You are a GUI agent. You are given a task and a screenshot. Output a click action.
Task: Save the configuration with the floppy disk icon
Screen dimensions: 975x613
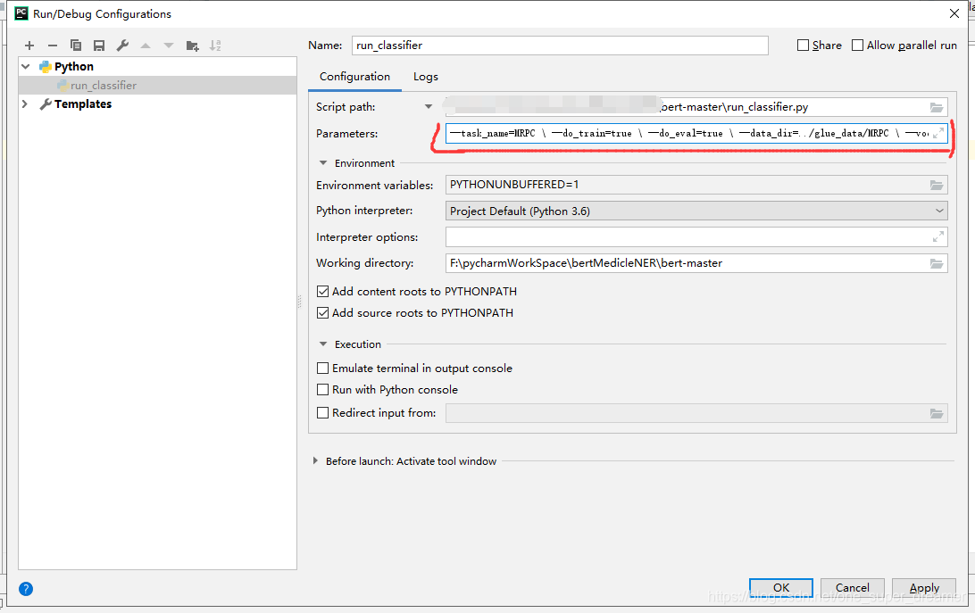point(99,46)
